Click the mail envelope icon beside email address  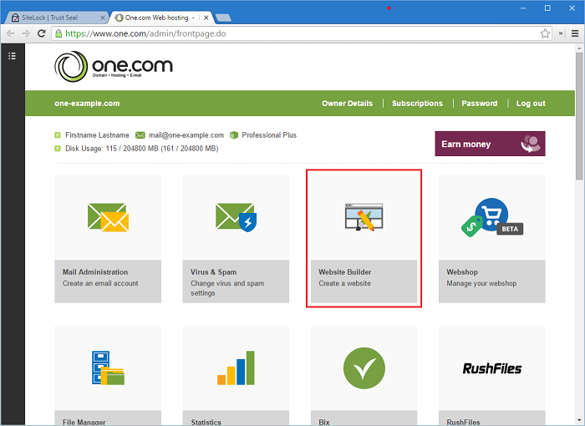tap(140, 135)
